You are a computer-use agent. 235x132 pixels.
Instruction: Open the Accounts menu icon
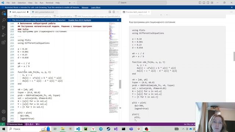point(4,111)
